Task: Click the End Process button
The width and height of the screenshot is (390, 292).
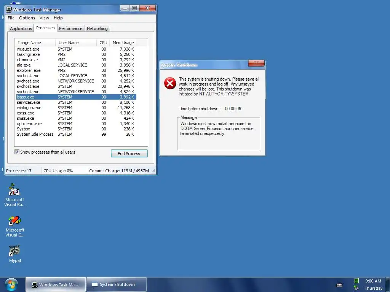Action: click(129, 154)
